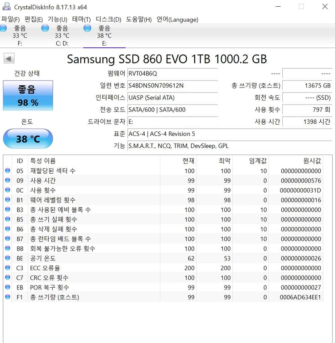Click the drive letter field E:
This screenshot has height=343, width=335.
172,121
